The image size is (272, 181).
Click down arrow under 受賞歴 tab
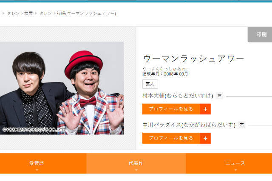[x=37, y=170]
